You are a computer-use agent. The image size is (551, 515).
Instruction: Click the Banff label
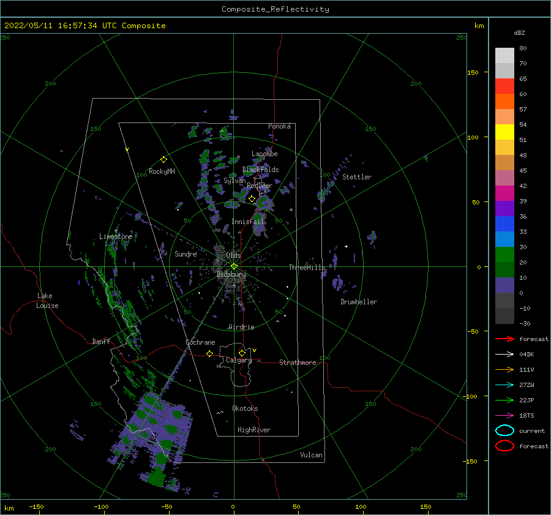point(101,341)
